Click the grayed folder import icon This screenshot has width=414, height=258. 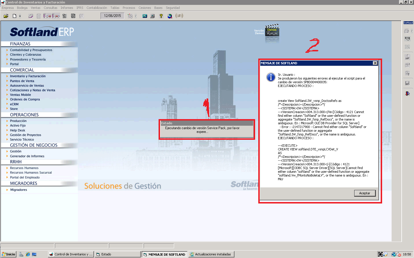click(407, 57)
